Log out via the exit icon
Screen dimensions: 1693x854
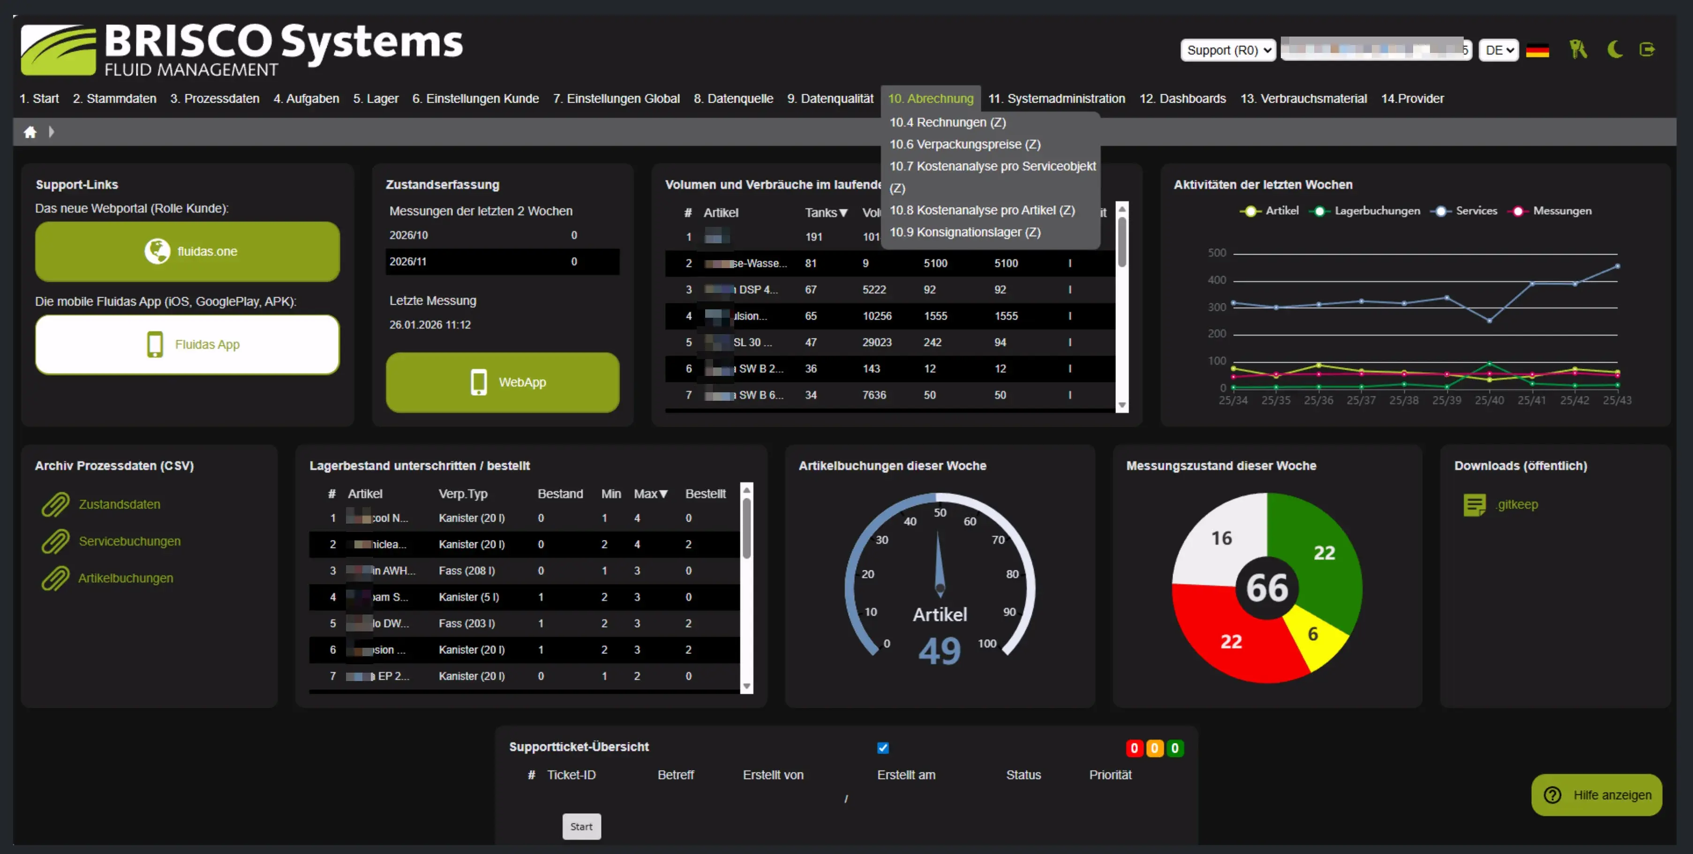pos(1648,49)
